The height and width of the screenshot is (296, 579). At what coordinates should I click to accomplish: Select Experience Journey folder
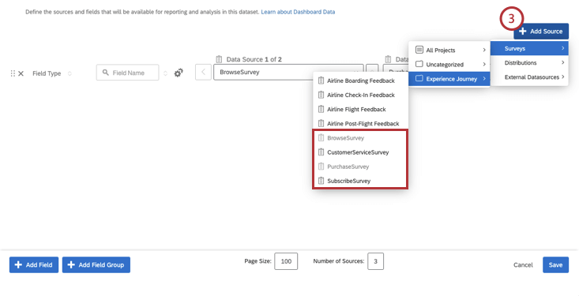pos(449,79)
